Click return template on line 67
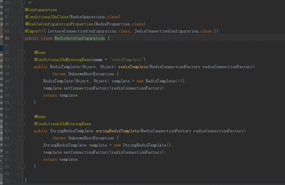Viewport: 285px width, 185px height. pos(60,159)
